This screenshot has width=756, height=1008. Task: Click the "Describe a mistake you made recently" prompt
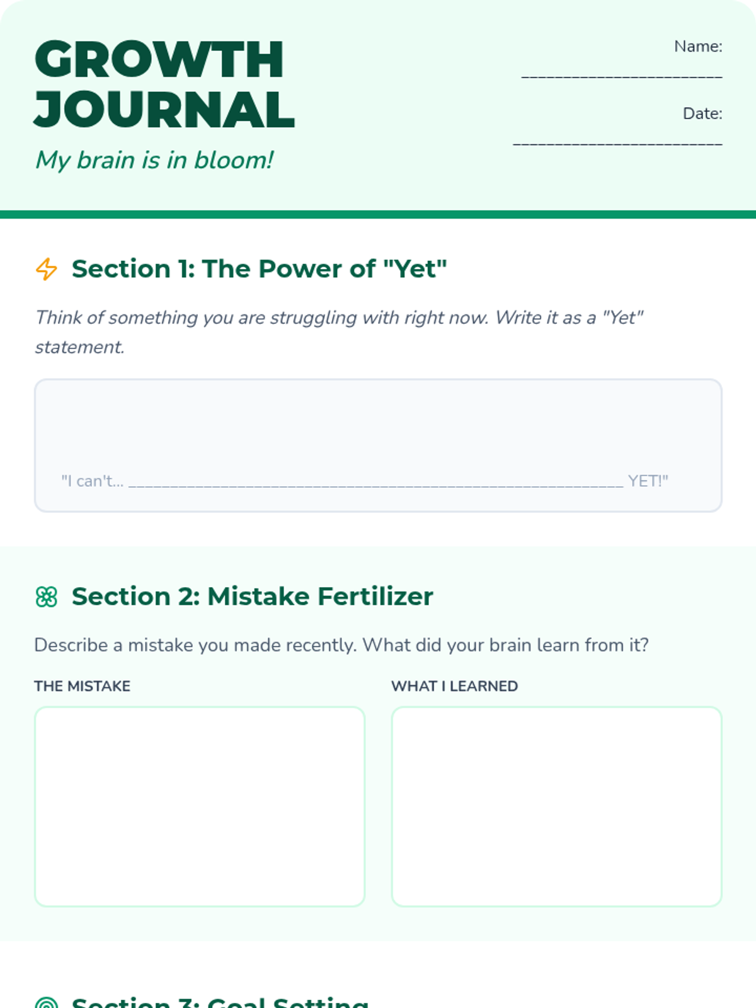[341, 645]
